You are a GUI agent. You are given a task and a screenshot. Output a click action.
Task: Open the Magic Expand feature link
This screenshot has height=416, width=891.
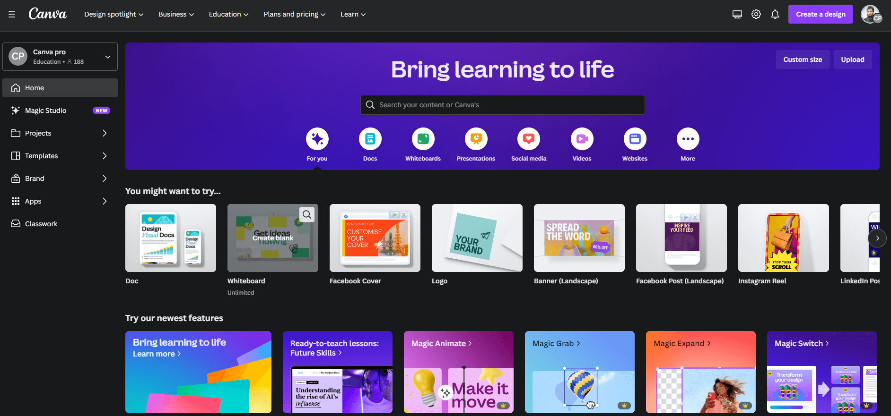pyautogui.click(x=682, y=343)
